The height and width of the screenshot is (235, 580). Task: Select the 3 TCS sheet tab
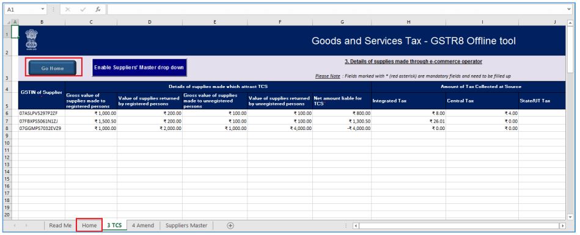114,225
